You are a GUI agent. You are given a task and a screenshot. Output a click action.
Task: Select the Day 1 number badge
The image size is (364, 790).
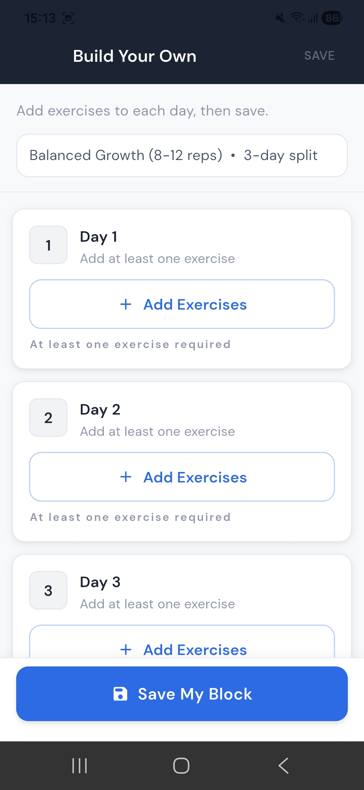pyautogui.click(x=48, y=245)
